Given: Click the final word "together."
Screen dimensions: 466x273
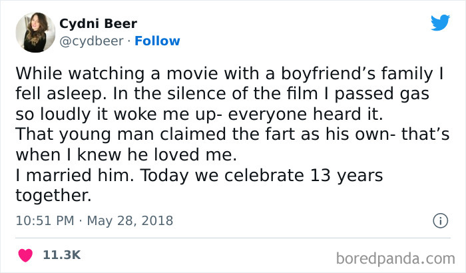Looking at the screenshot, I should click(x=52, y=195).
